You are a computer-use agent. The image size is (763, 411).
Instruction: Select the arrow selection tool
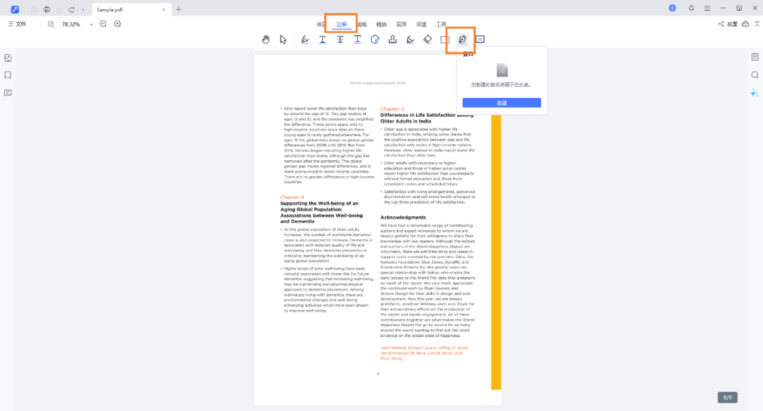(283, 39)
